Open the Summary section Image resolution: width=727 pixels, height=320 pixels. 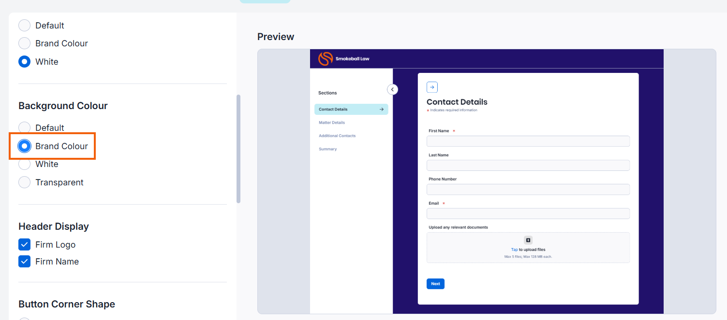[327, 149]
